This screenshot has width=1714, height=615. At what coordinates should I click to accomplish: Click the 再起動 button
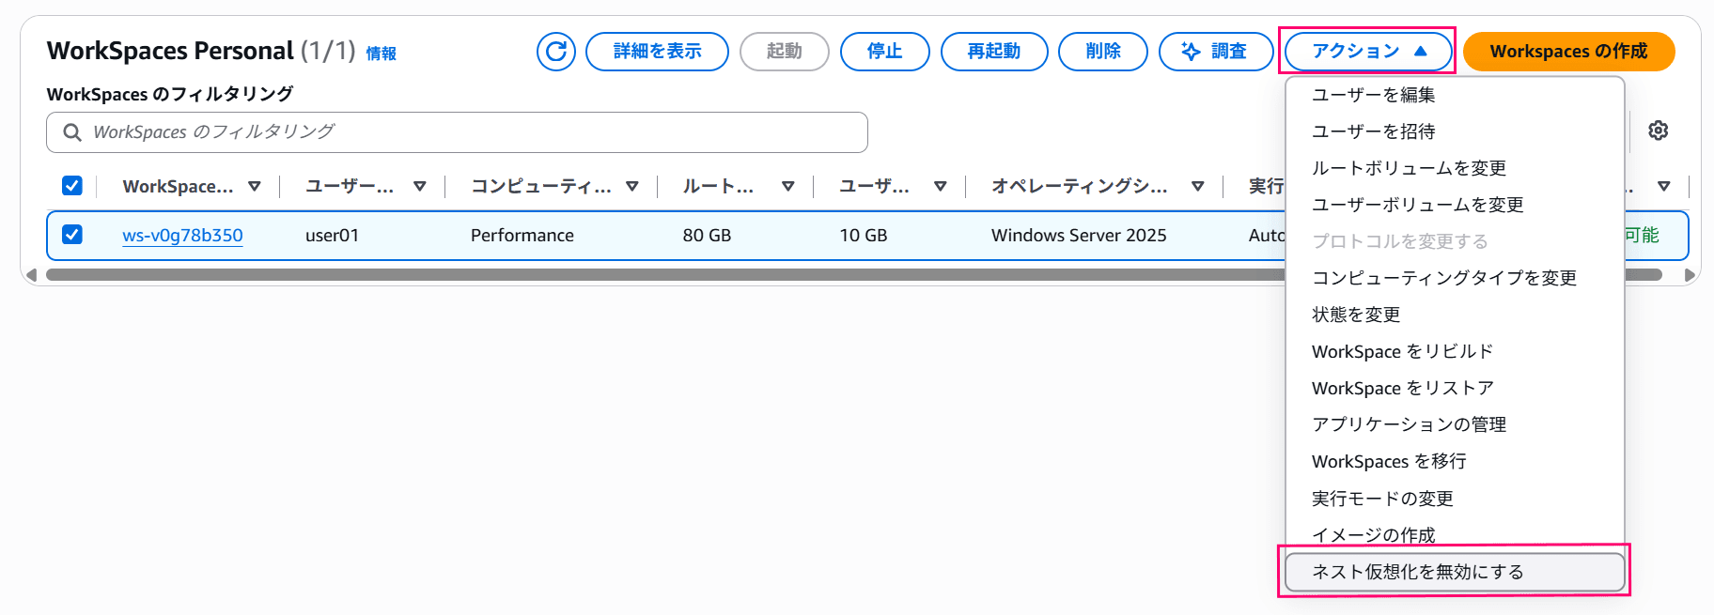[x=994, y=51]
